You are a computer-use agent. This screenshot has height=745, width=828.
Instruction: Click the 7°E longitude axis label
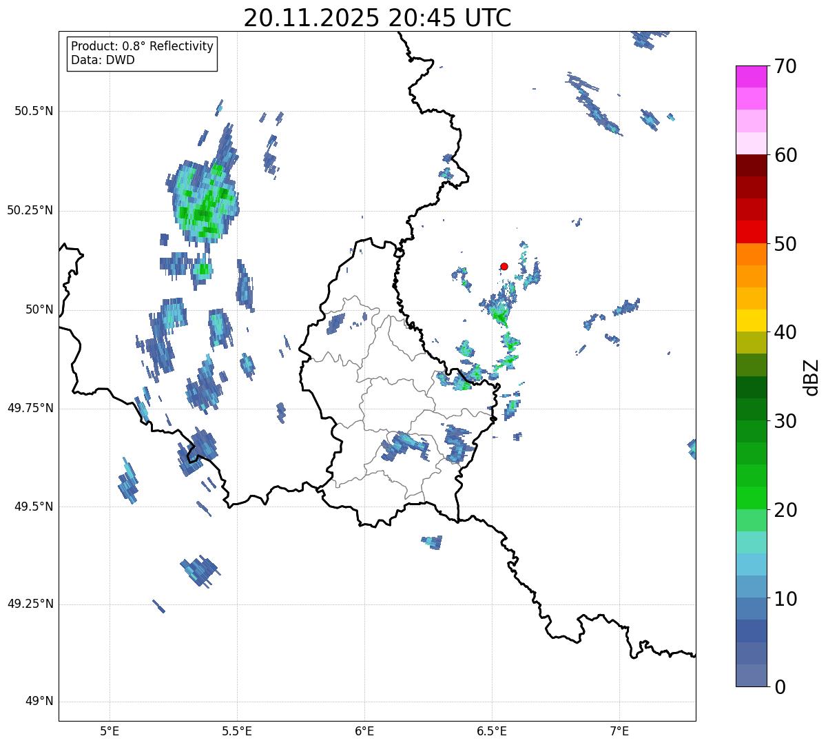619,731
